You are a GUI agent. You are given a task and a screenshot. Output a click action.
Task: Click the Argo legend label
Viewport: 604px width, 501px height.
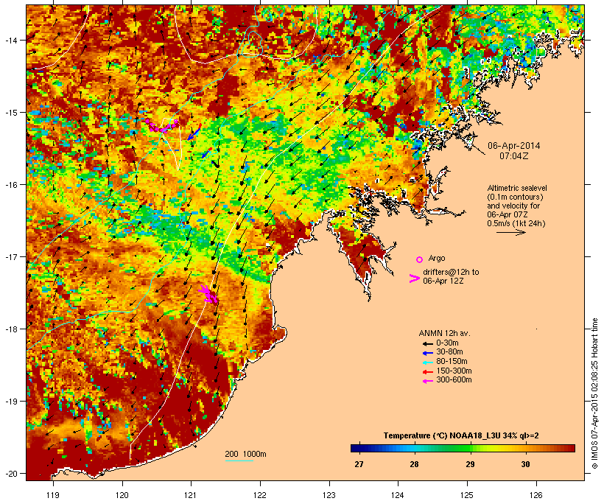coord(437,258)
